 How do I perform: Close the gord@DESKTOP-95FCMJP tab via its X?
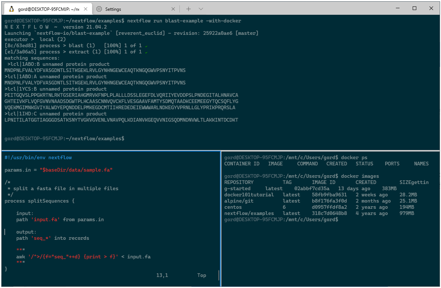85,9
